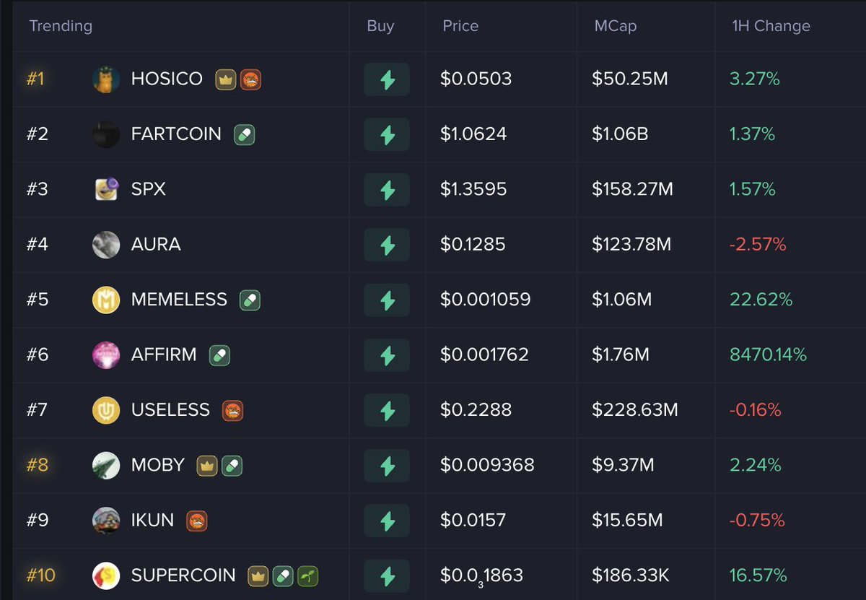This screenshot has width=866, height=600.
Task: Quick-buy FARTCOIN via the lightning icon
Action: click(388, 135)
